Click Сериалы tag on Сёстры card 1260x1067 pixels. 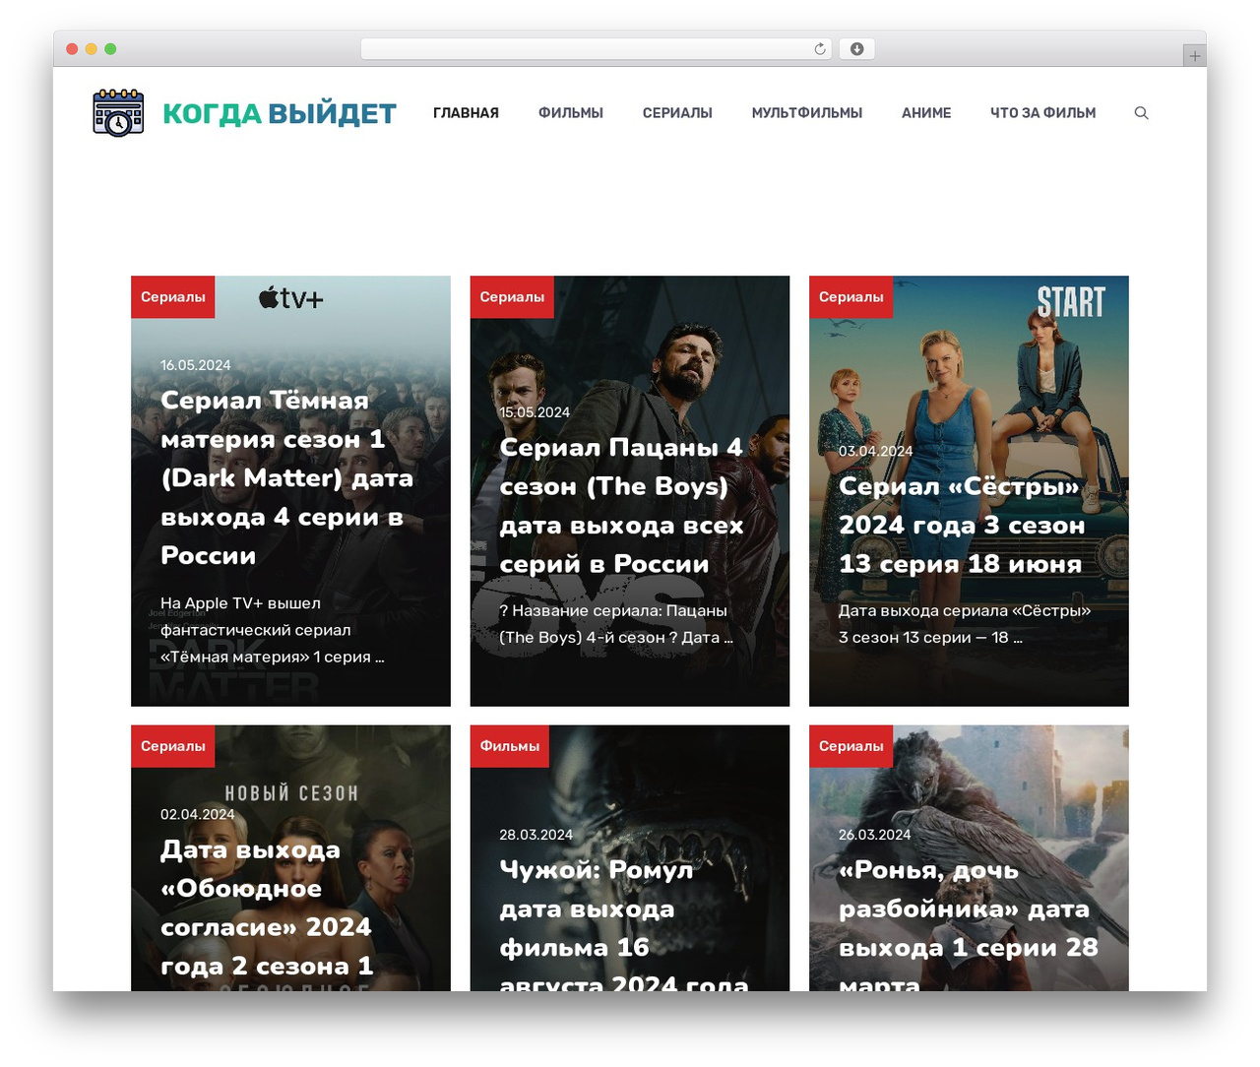pyautogui.click(x=851, y=297)
